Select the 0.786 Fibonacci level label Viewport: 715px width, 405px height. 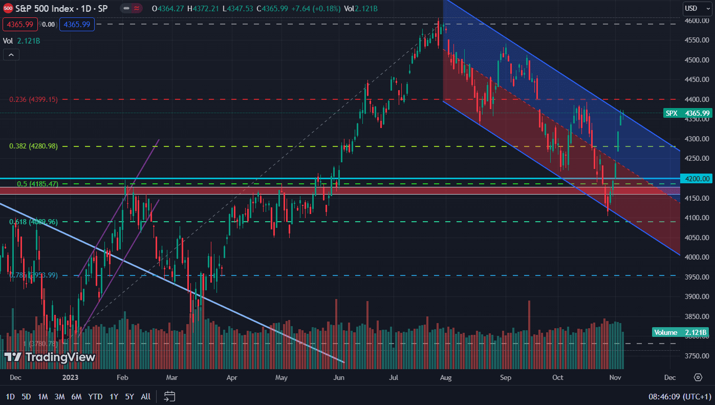34,275
